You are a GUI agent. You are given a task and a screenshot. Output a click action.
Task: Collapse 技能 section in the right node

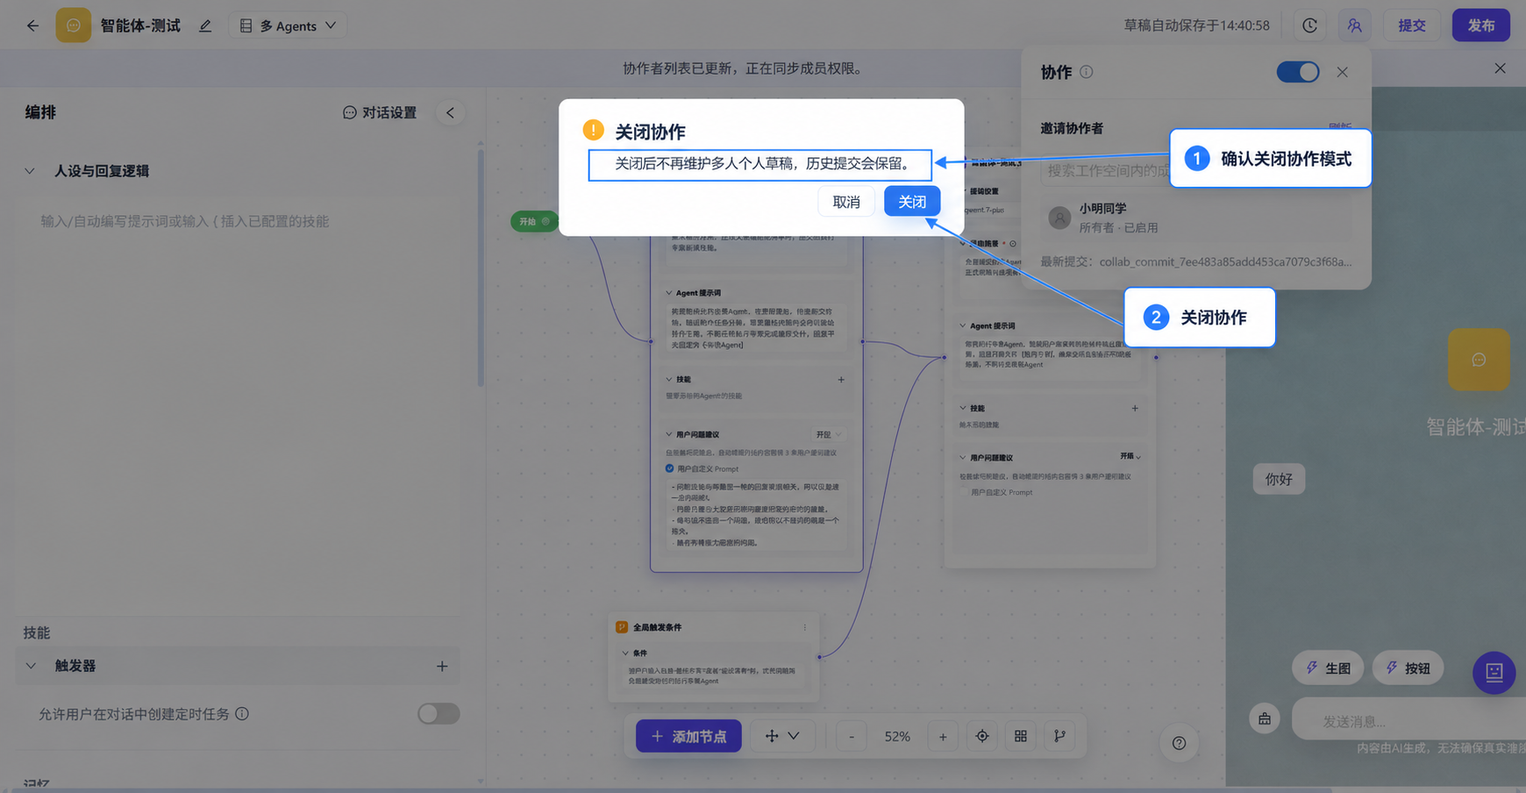(963, 408)
